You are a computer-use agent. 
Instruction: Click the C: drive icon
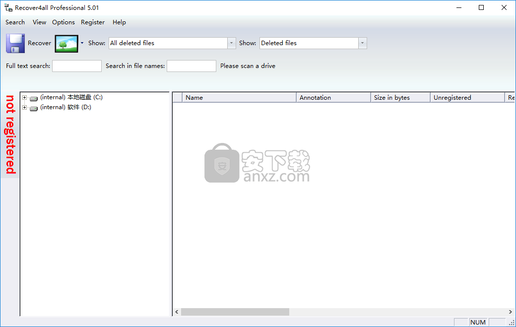[x=34, y=98]
